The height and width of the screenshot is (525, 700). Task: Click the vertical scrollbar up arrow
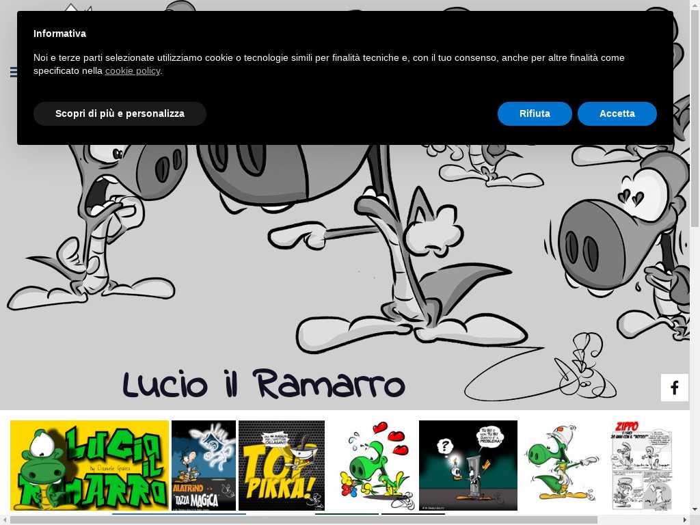[x=695, y=5]
